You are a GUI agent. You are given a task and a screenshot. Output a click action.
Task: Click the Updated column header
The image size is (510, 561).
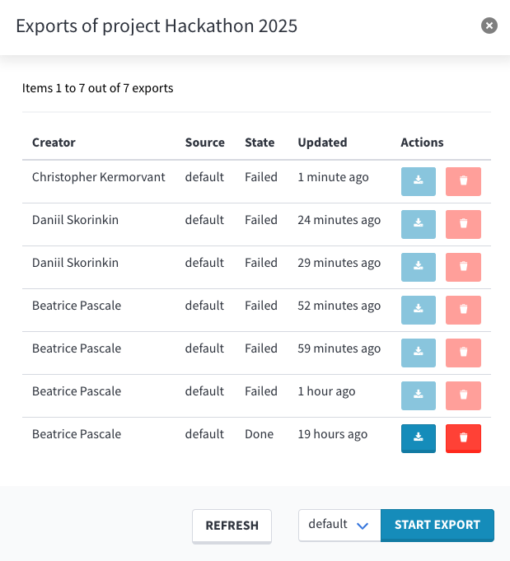click(x=322, y=143)
